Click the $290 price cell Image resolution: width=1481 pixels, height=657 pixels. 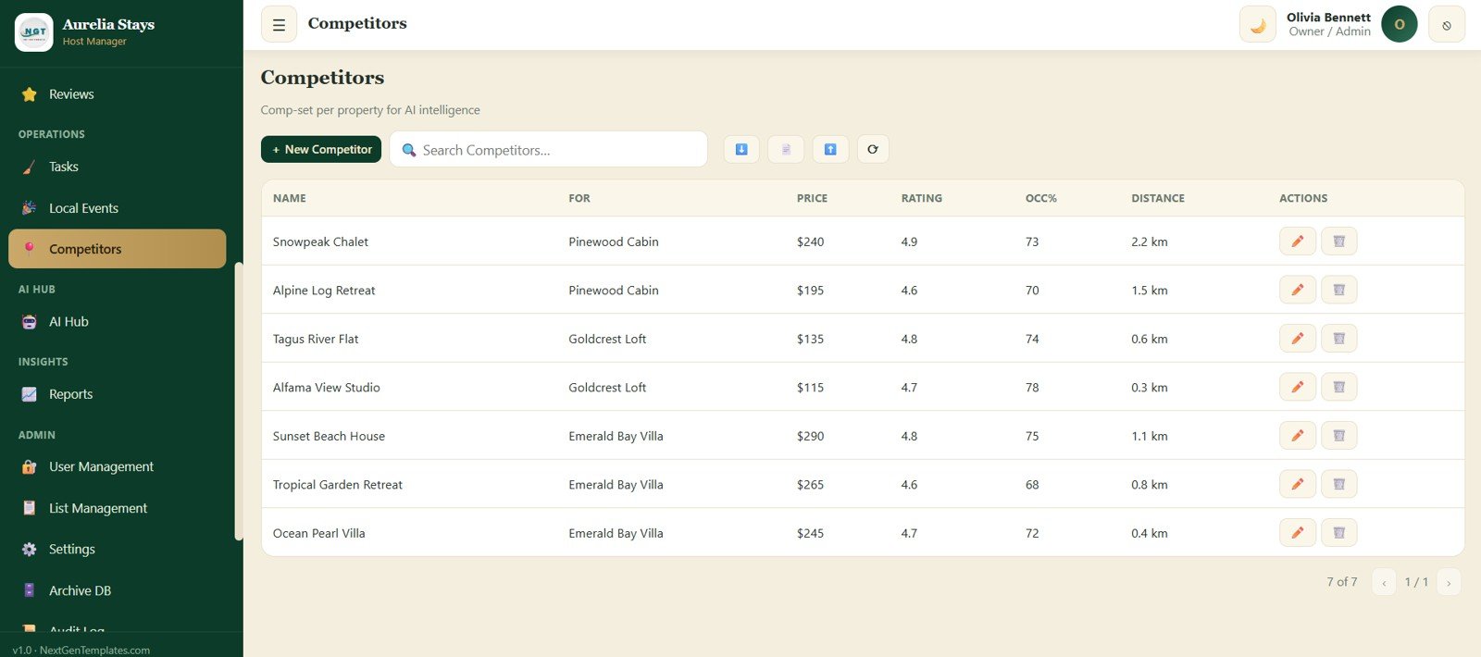point(810,436)
